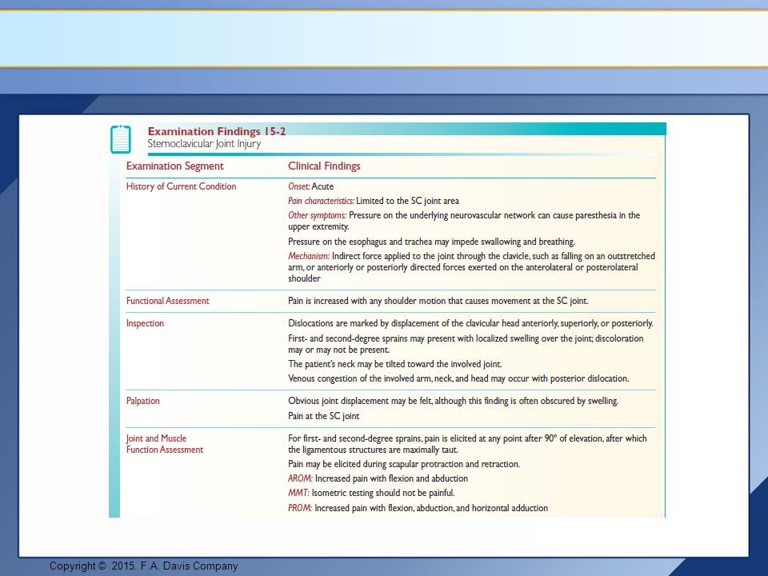Click the 'Pain at the SC joint' line

coord(324,416)
